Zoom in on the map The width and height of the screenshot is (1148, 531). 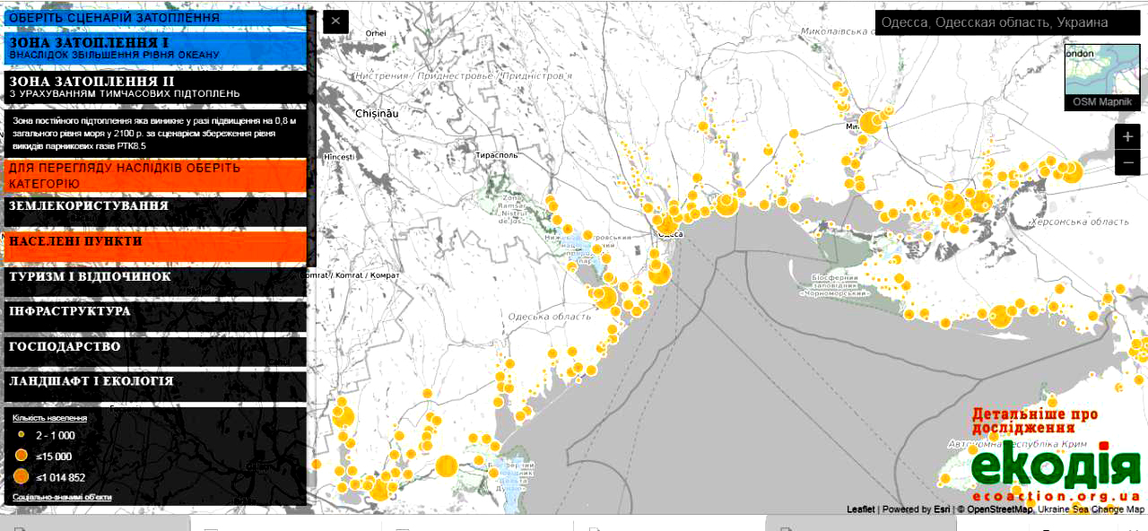(x=1127, y=137)
